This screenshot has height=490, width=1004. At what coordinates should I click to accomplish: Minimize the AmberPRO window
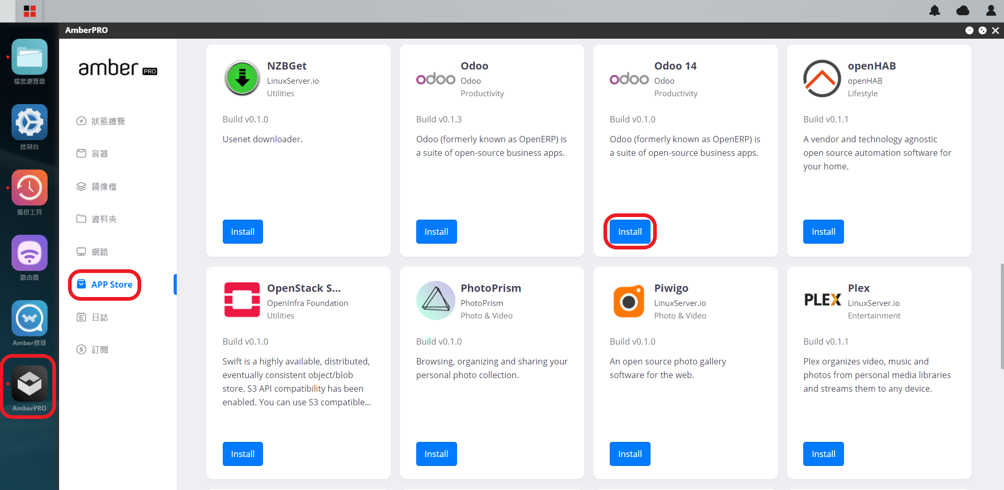click(969, 30)
